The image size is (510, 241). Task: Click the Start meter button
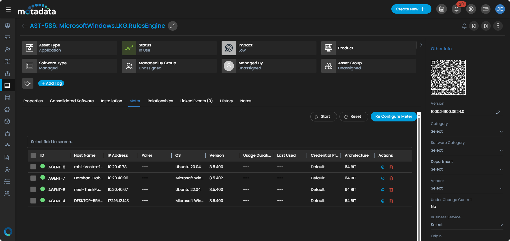tap(323, 117)
